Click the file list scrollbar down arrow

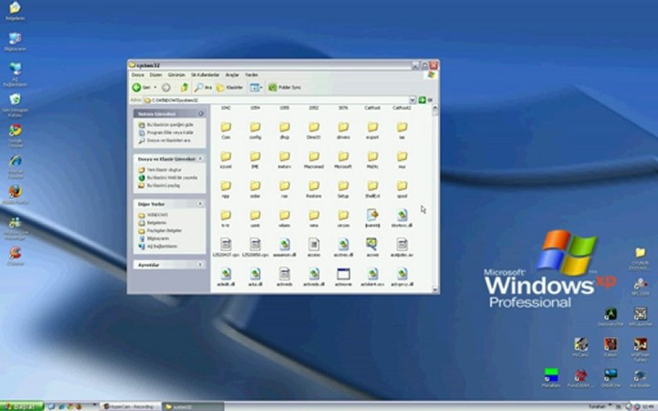coord(435,289)
